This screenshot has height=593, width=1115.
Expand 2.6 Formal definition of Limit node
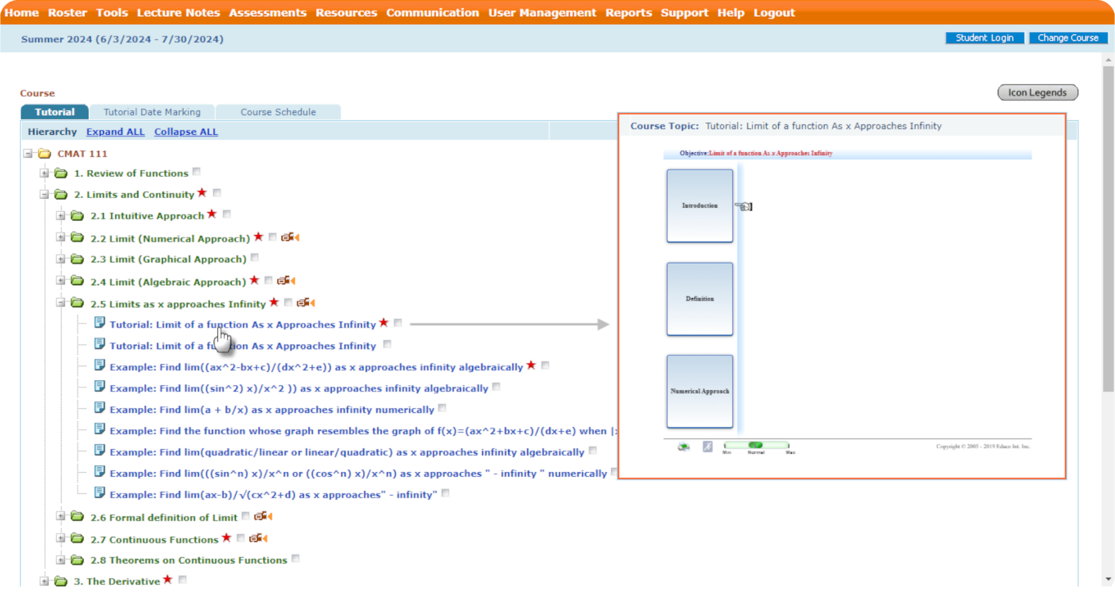(61, 516)
